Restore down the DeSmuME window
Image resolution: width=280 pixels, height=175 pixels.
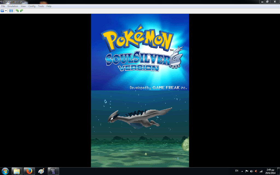click(x=267, y=2)
